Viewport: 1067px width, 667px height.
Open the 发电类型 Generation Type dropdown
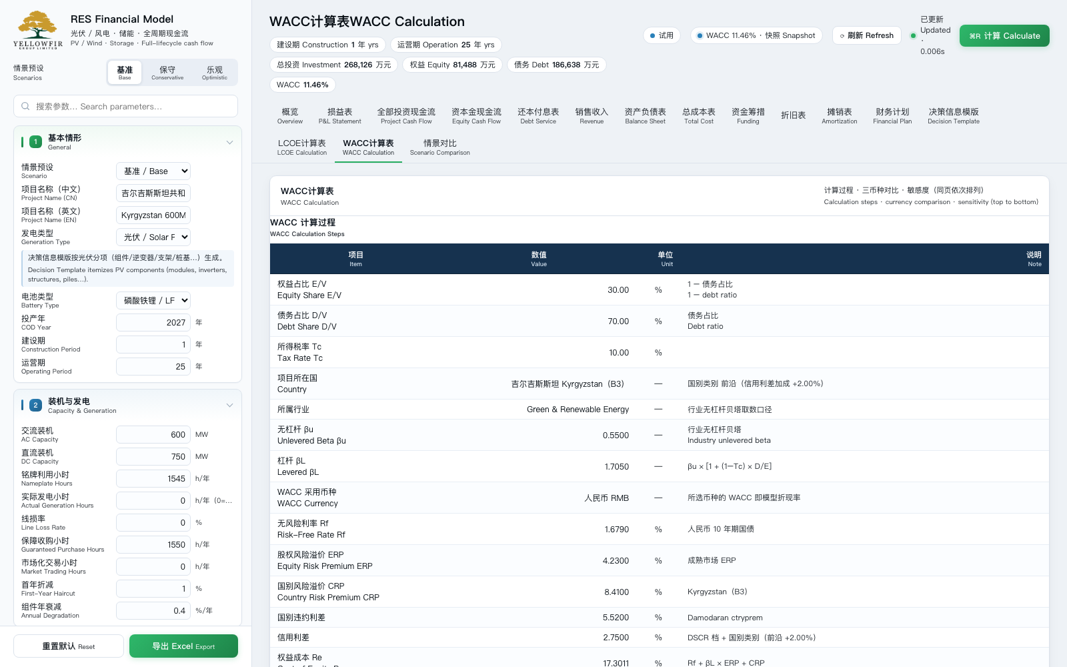pos(153,237)
